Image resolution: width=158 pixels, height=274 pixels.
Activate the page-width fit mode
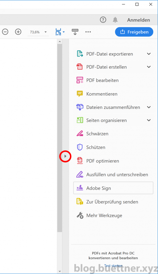(x=58, y=32)
